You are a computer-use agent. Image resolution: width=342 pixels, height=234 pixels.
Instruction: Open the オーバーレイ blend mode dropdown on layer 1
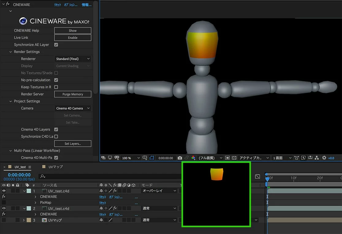tap(159, 191)
